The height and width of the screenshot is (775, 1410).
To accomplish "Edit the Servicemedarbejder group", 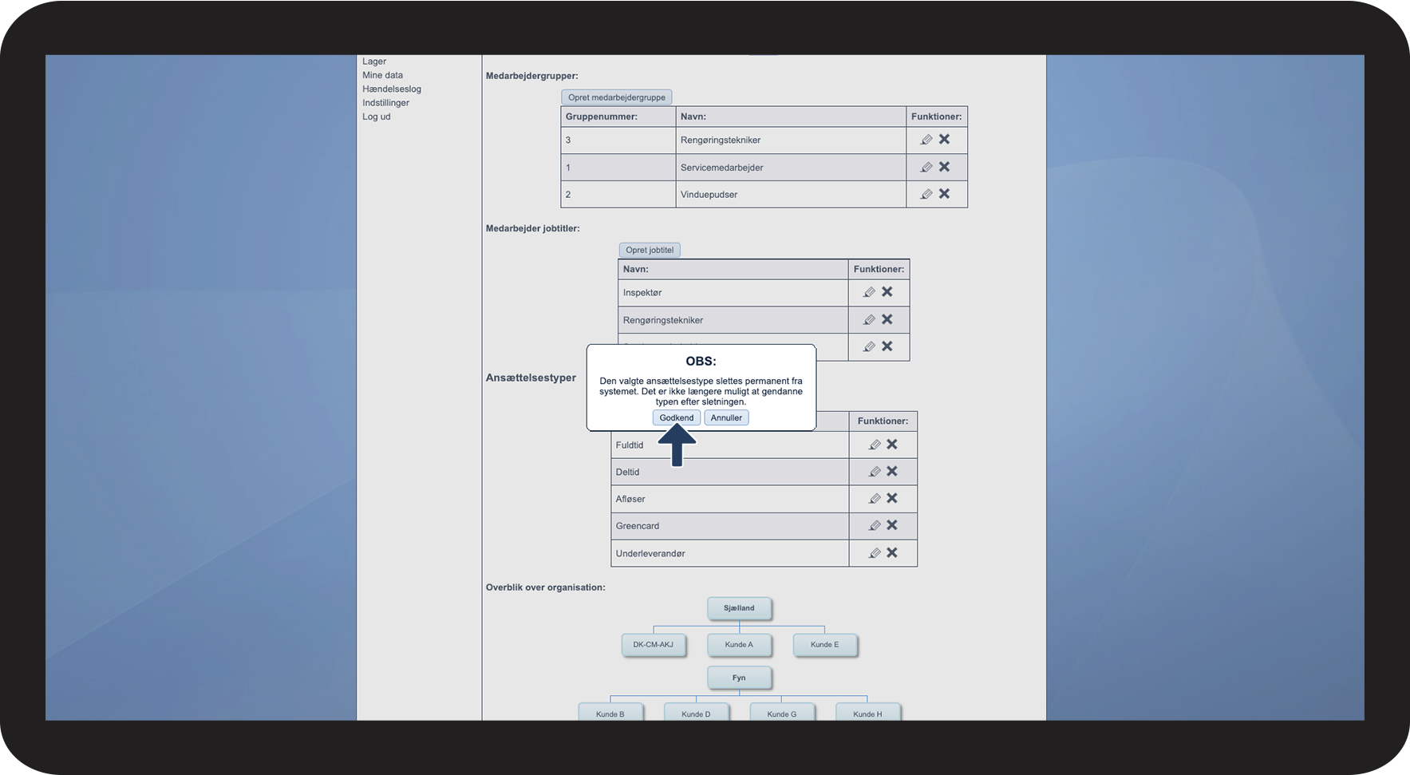I will pyautogui.click(x=926, y=168).
